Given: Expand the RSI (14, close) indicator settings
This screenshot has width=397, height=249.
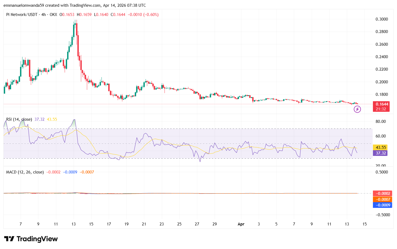Looking at the screenshot, I should click(x=19, y=119).
